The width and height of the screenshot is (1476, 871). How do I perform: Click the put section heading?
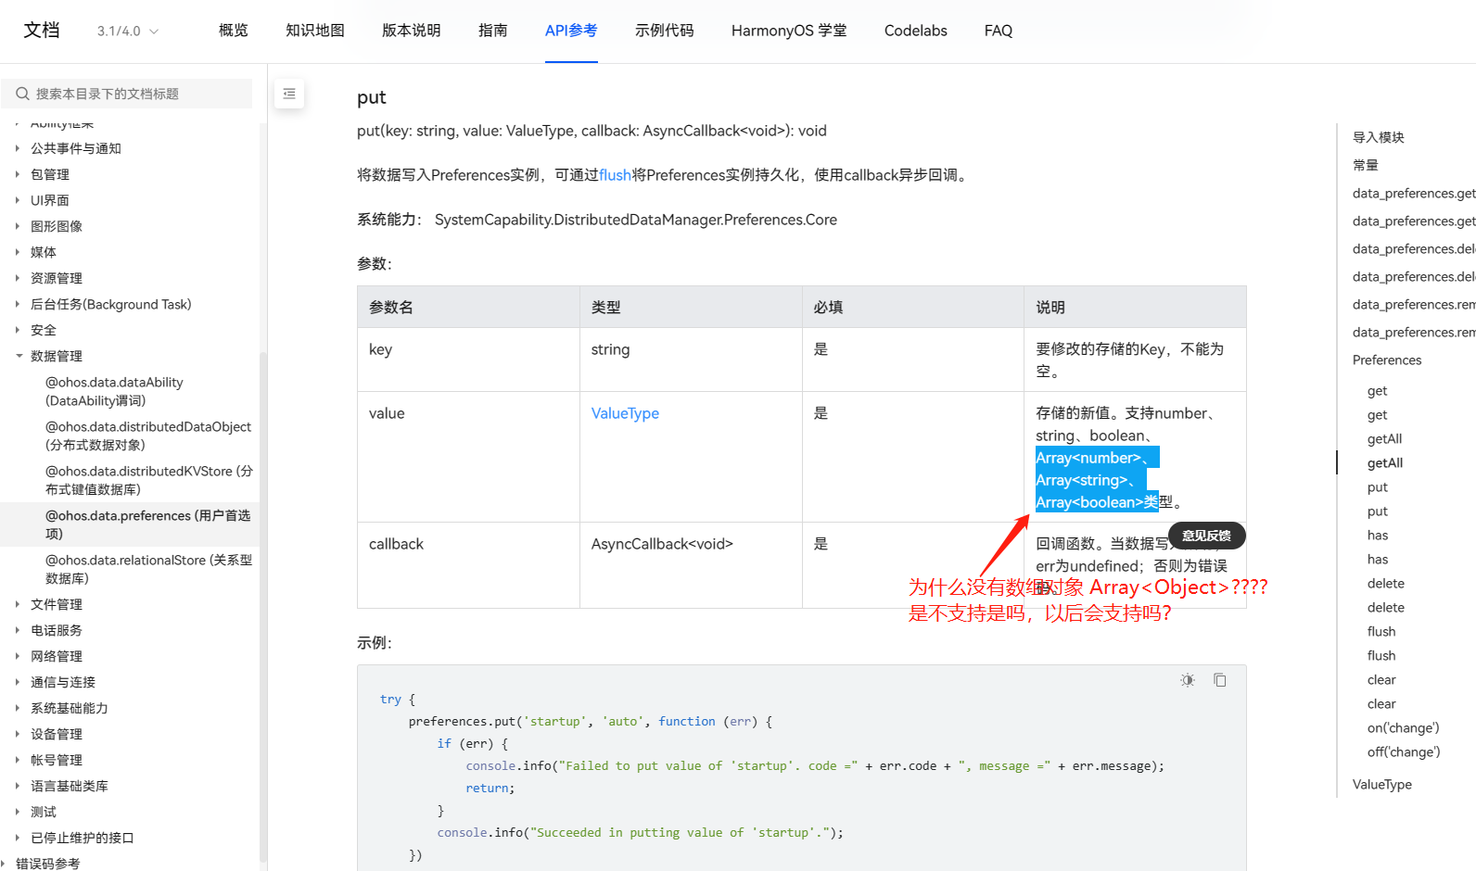(372, 97)
